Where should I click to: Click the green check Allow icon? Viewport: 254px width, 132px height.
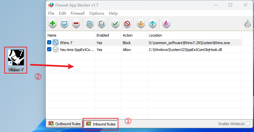click(x=115, y=24)
